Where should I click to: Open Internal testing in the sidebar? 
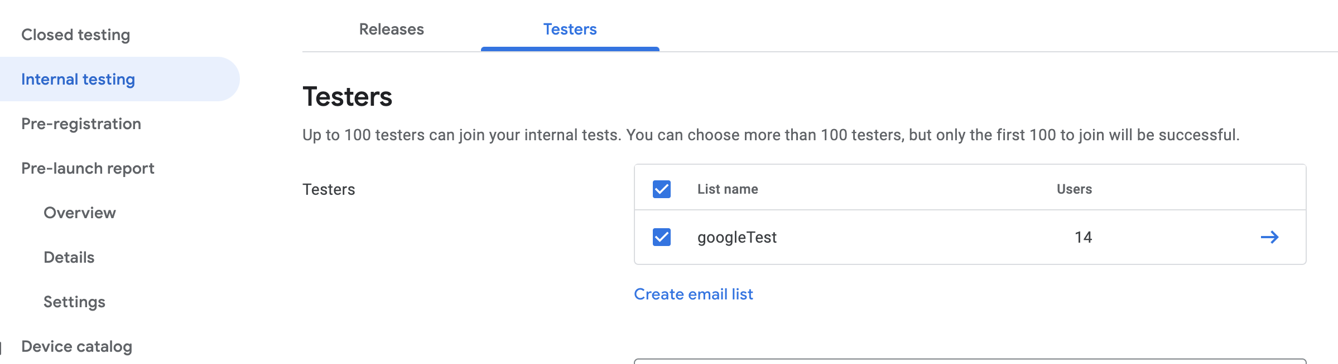(x=78, y=79)
